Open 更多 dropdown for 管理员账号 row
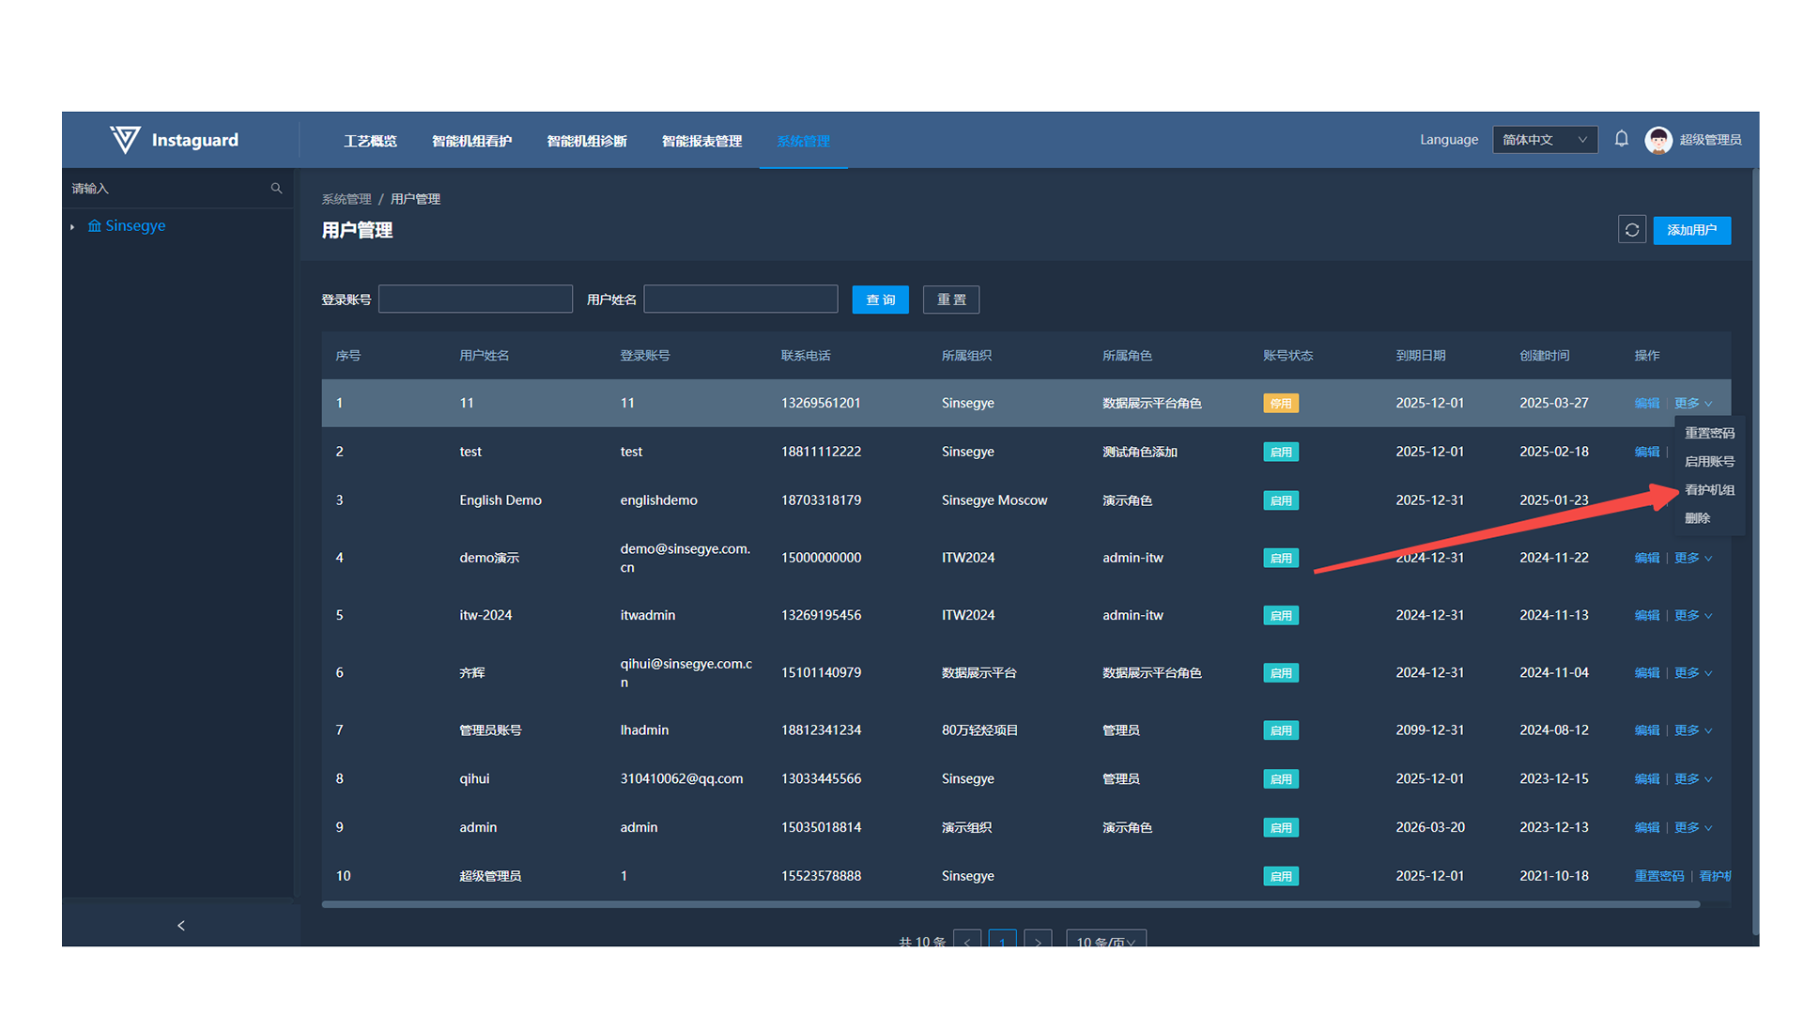Screen dimensions: 1803x1014 pyautogui.click(x=1693, y=730)
